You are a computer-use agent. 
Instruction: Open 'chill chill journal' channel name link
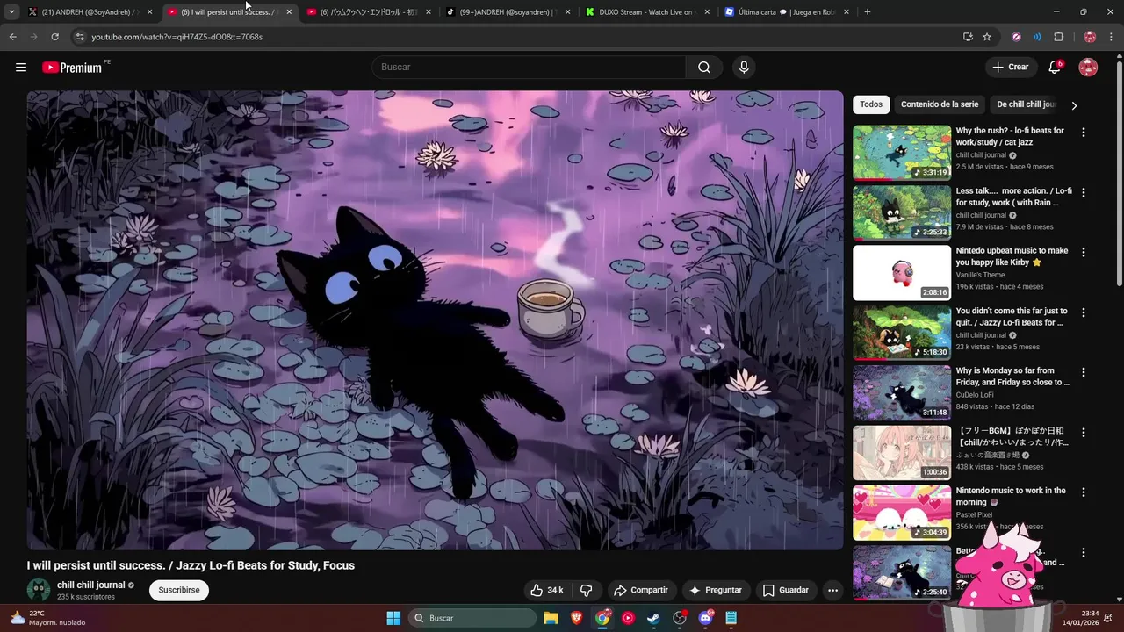(91, 585)
